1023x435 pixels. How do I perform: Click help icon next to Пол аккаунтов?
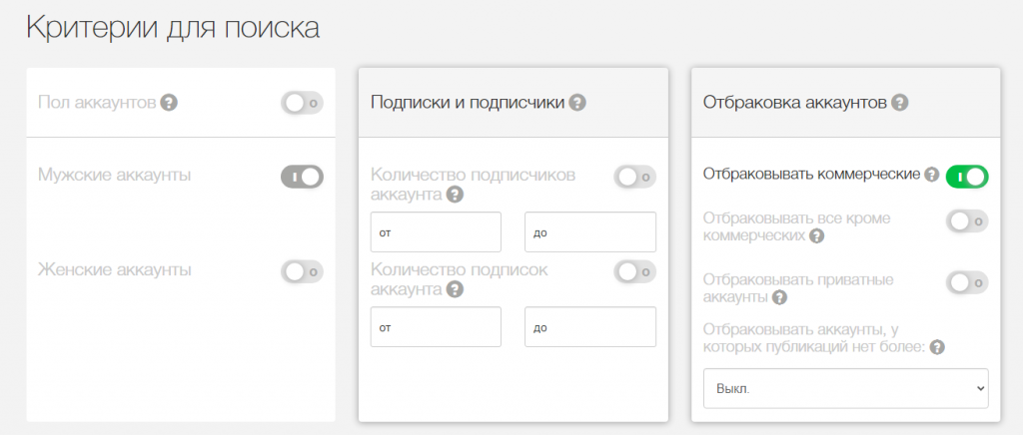(170, 102)
